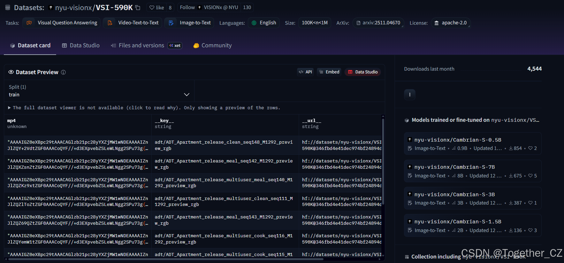Click the Visual Question Answering task icon

(29, 23)
